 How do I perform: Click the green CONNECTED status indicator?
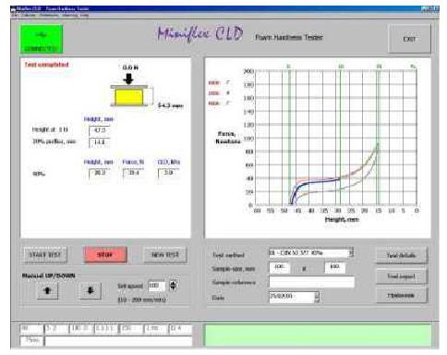(42, 39)
